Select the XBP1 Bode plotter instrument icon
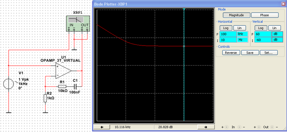Image resolution: width=287 pixels, height=132 pixels. 78,23
